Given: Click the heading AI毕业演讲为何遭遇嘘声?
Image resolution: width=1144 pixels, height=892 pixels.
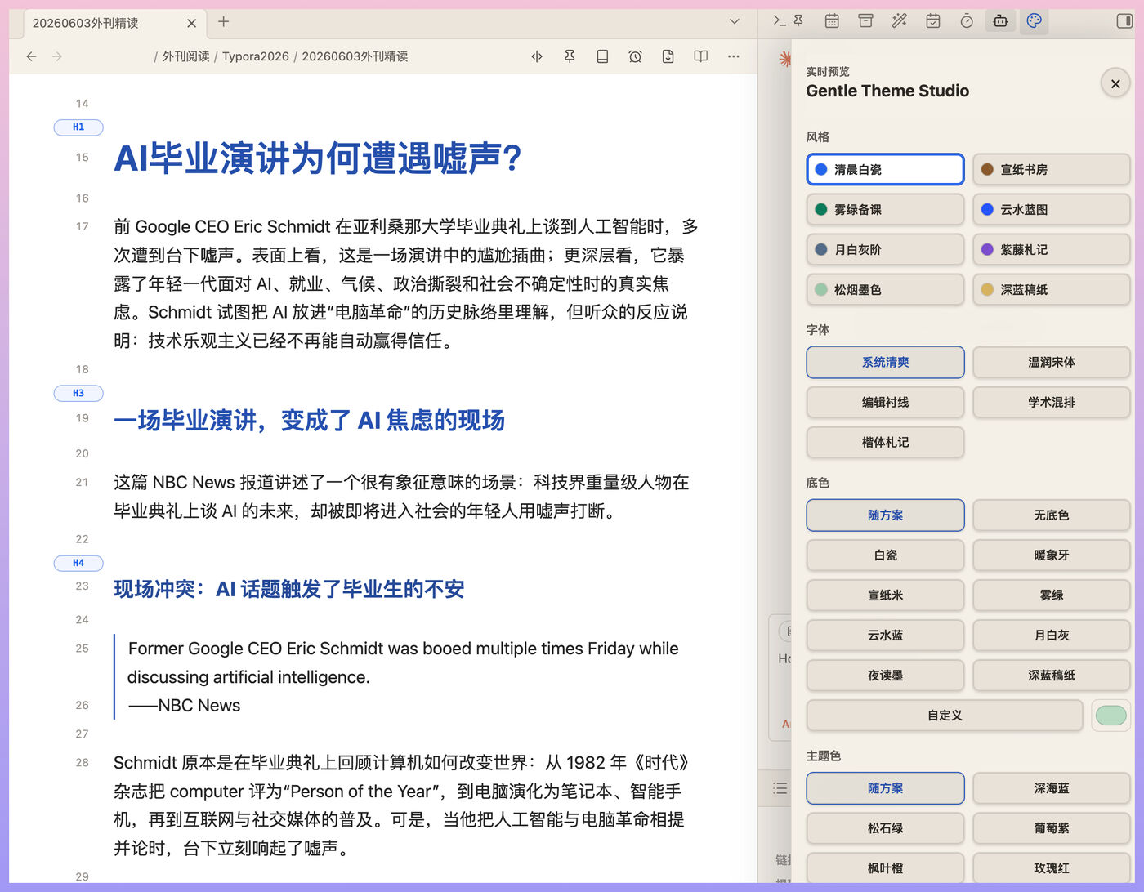Looking at the screenshot, I should click(317, 158).
